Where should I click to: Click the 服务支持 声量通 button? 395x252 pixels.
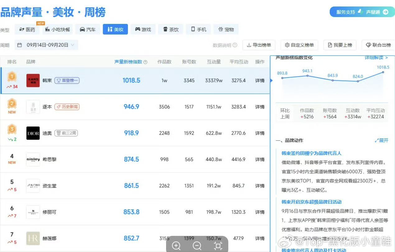tap(362, 12)
